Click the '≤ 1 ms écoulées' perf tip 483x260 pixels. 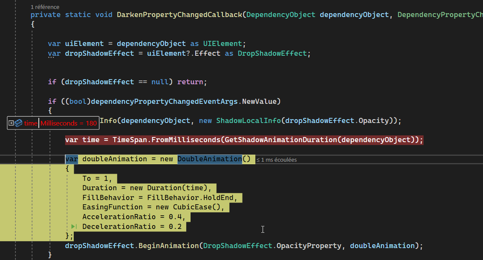pos(277,160)
